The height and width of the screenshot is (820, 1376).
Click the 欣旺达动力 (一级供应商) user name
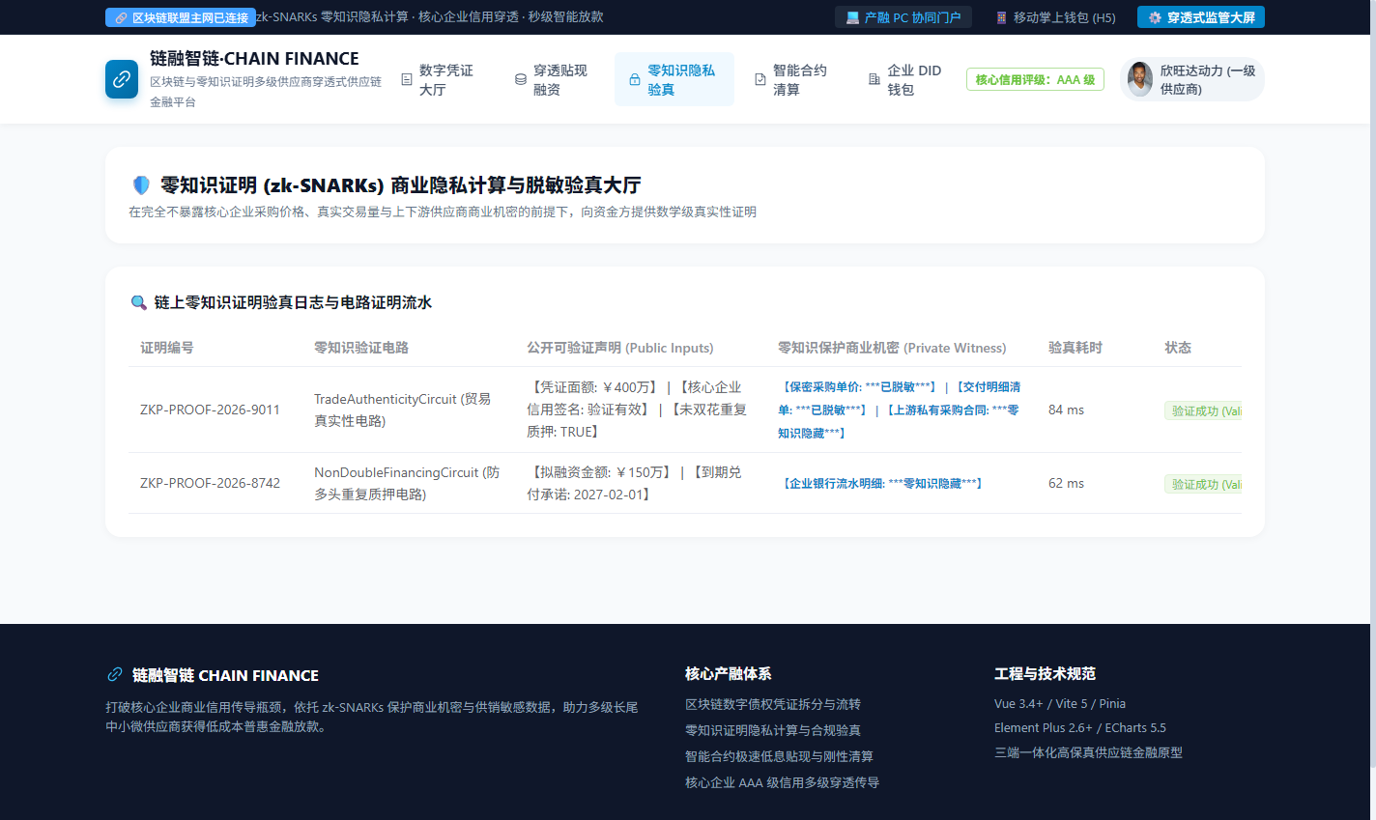point(1208,79)
